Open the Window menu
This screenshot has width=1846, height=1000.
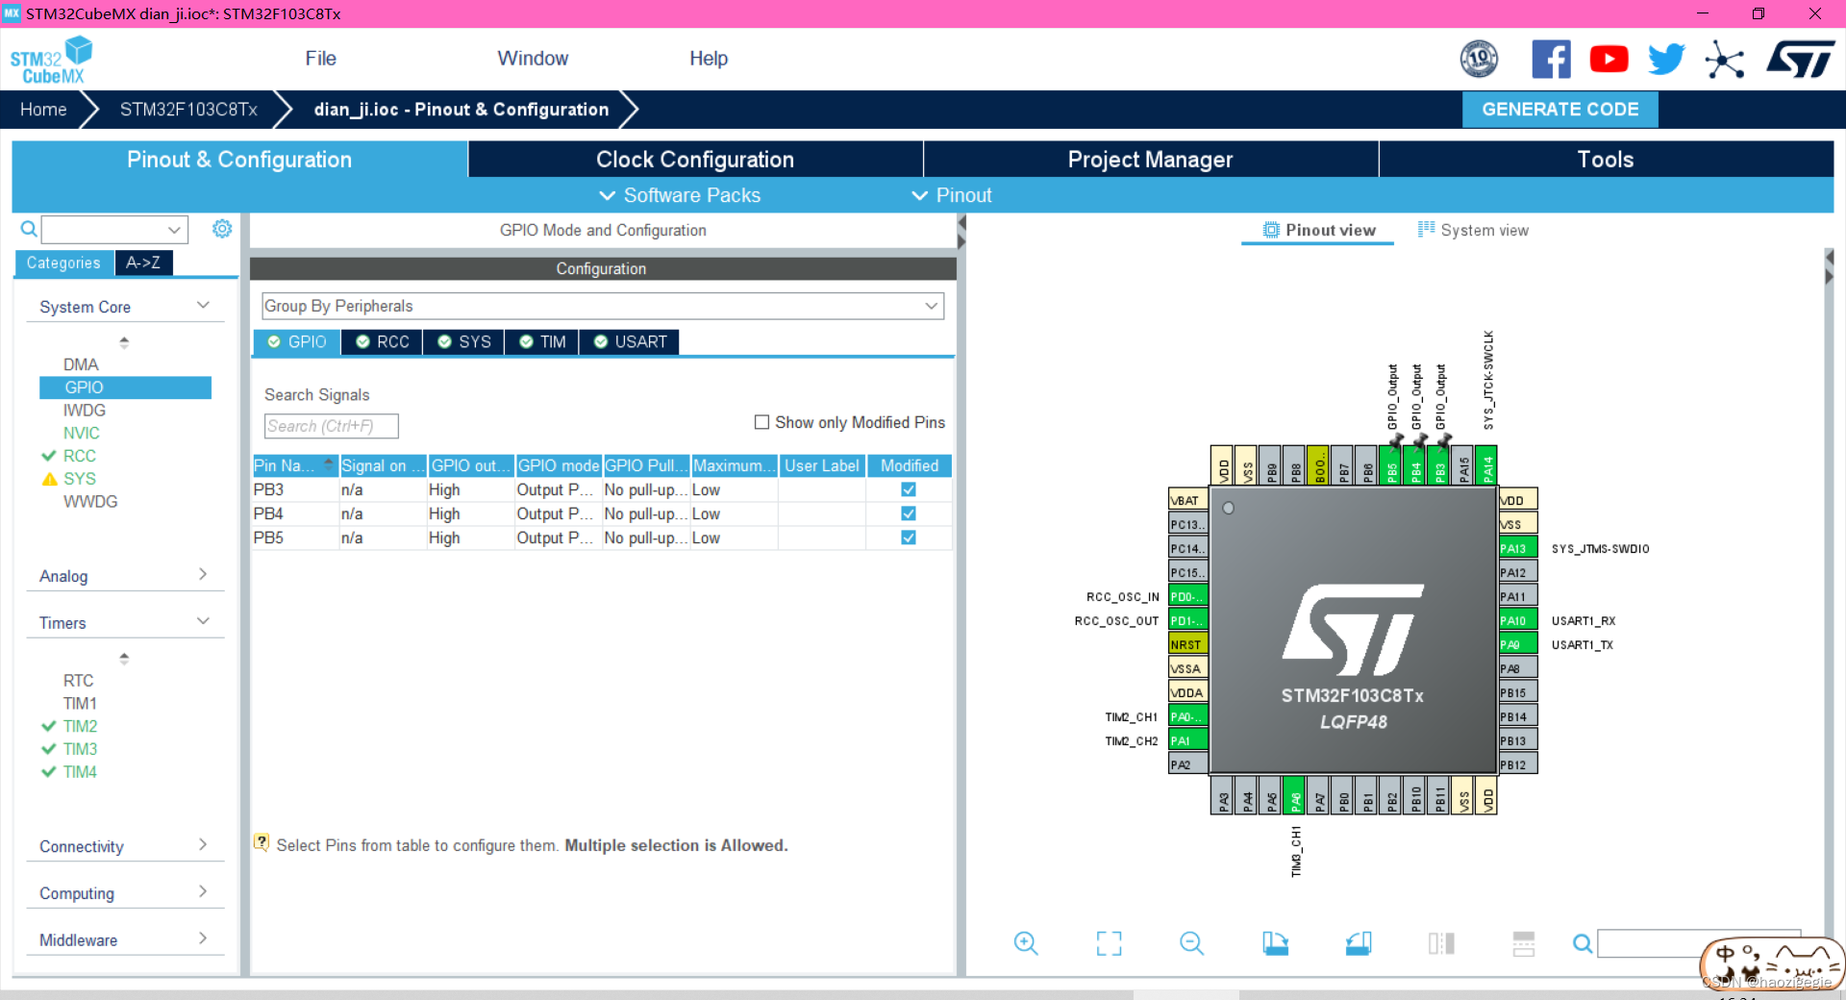533,59
